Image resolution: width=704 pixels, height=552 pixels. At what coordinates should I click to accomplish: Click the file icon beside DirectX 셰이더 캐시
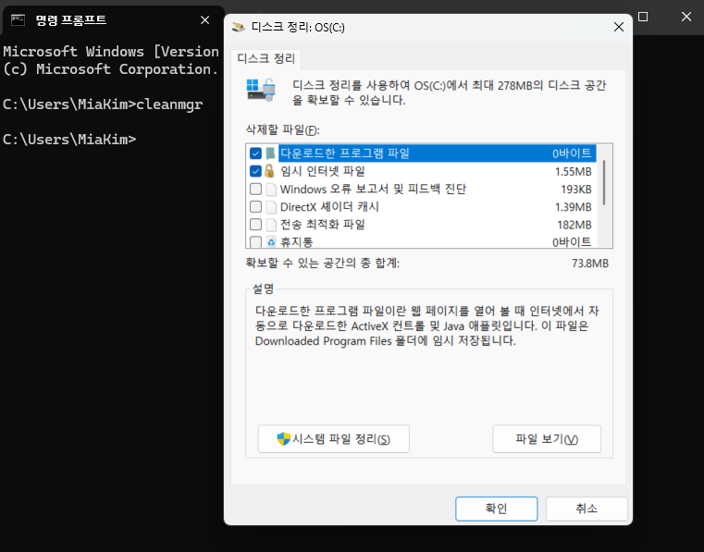coord(271,207)
